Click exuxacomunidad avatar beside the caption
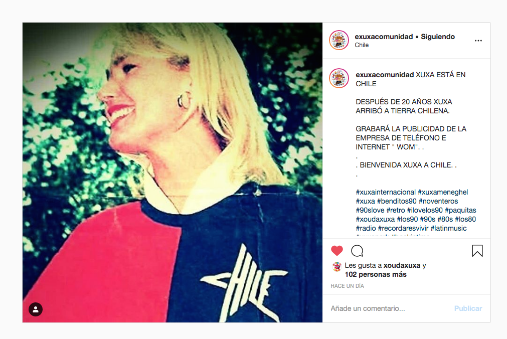 click(x=339, y=78)
